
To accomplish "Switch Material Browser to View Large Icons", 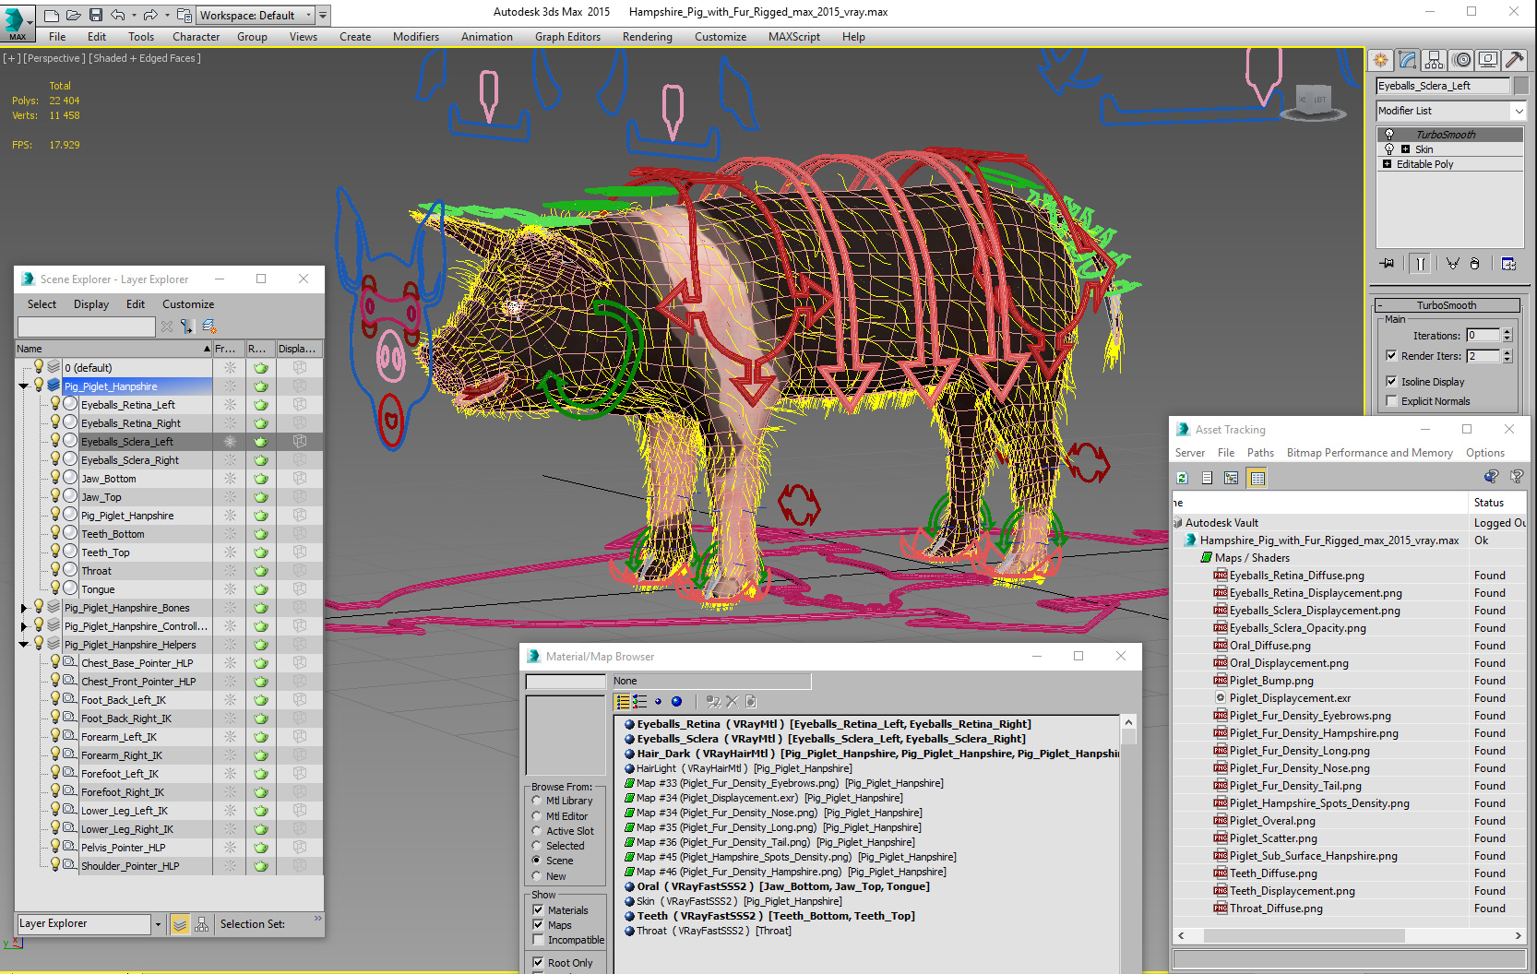I will (676, 702).
